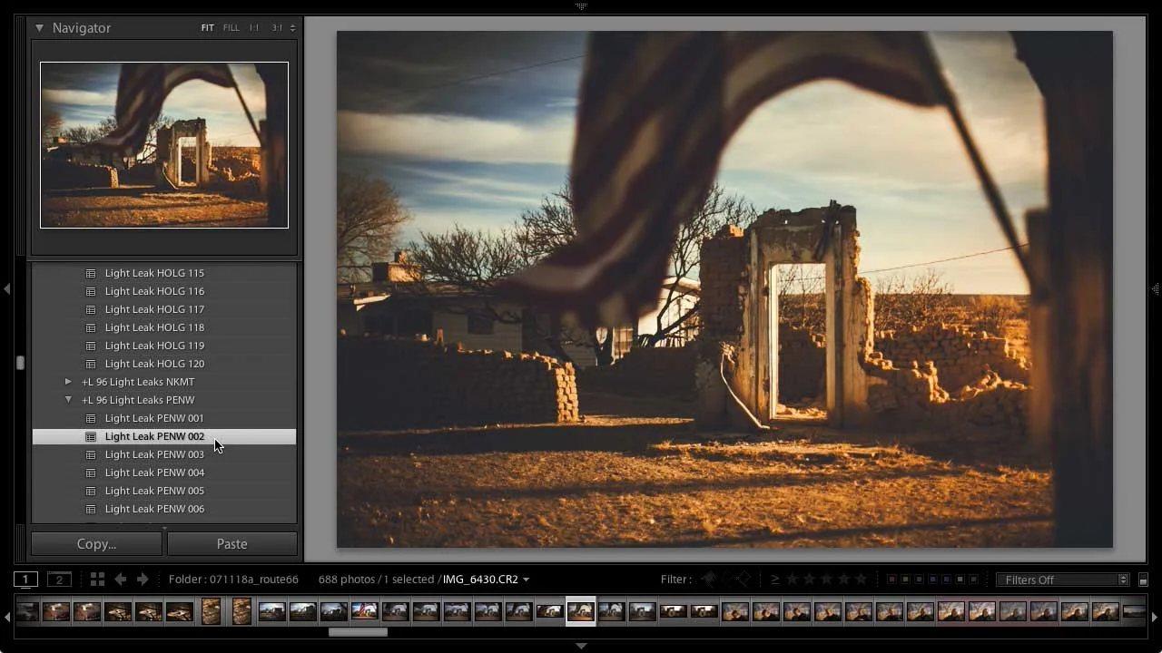Select second window display button 2
Screen dimensions: 1162x653
pyautogui.click(x=59, y=580)
